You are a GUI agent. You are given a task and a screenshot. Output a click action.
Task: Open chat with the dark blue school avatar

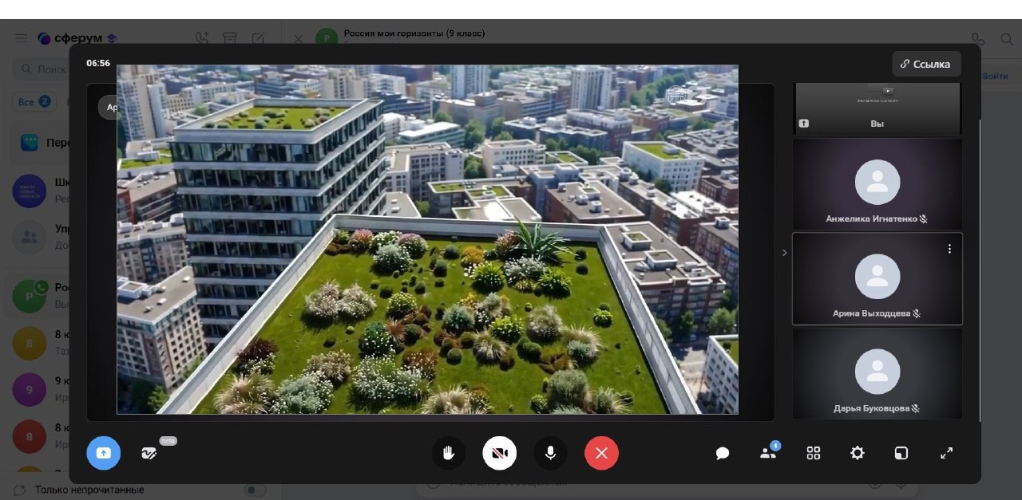(x=30, y=191)
